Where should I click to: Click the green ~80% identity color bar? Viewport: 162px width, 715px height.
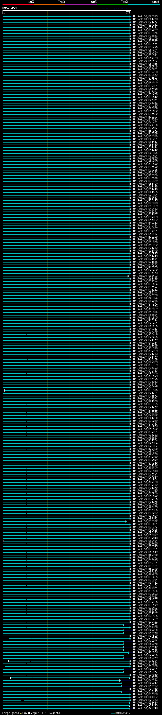[112, 5]
